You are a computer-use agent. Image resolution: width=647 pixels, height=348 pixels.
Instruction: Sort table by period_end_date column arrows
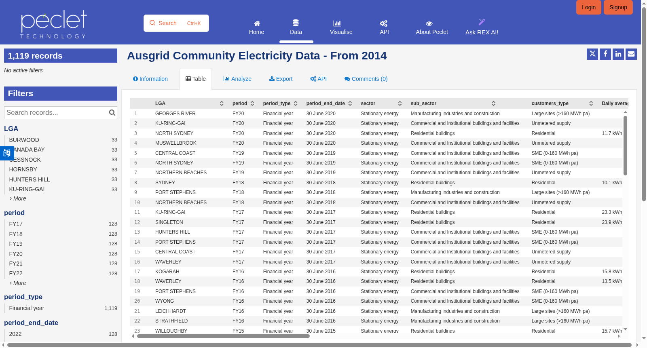tap(350, 103)
